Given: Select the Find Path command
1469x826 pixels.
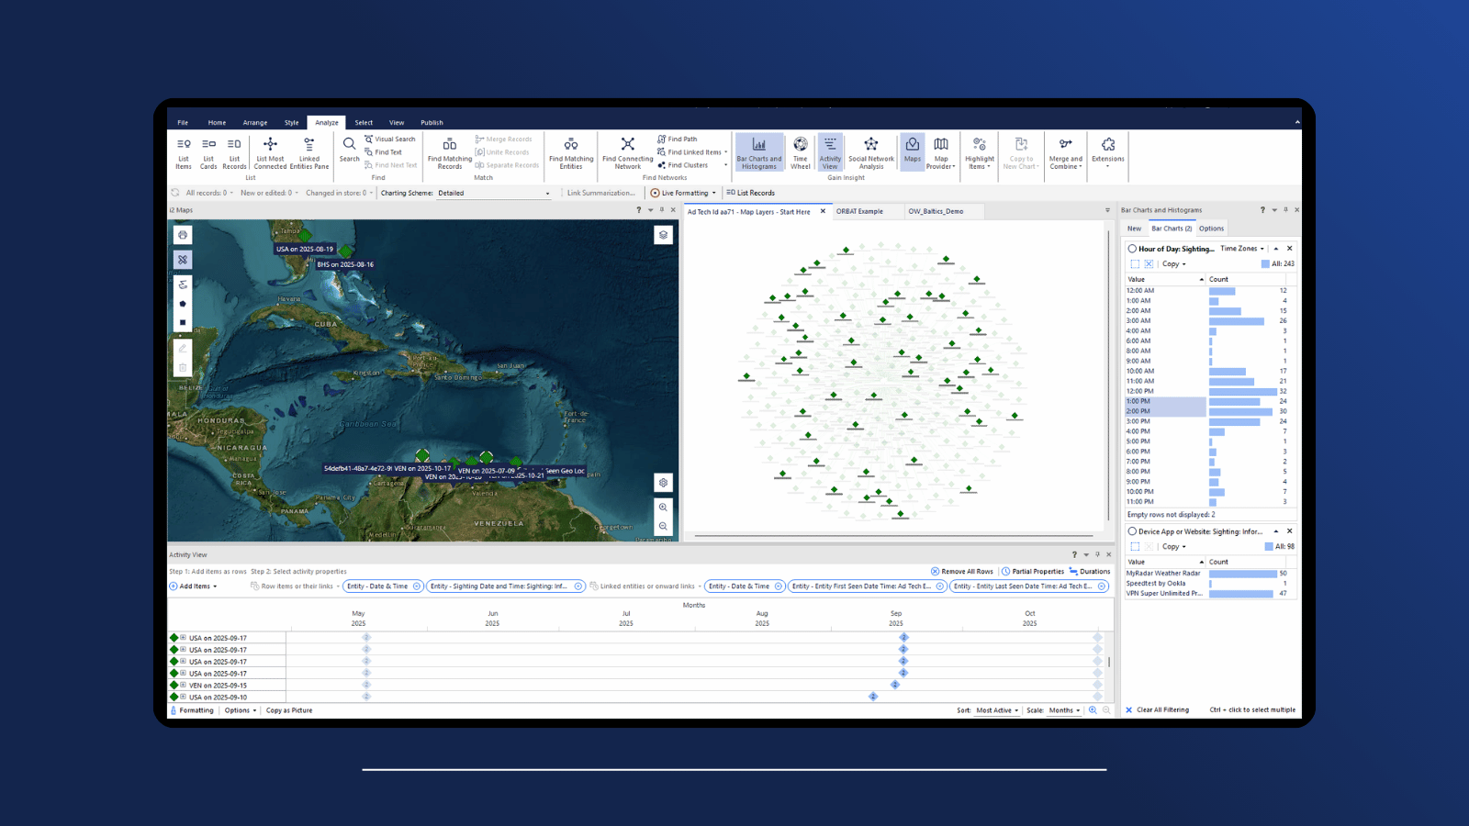Looking at the screenshot, I should coord(678,140).
